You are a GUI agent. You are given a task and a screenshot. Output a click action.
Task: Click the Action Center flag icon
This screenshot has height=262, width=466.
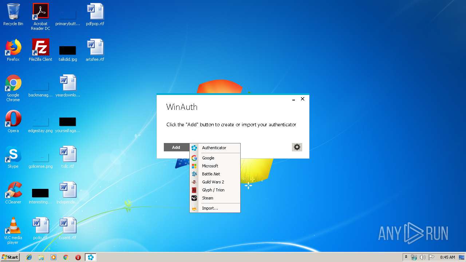pos(431,257)
